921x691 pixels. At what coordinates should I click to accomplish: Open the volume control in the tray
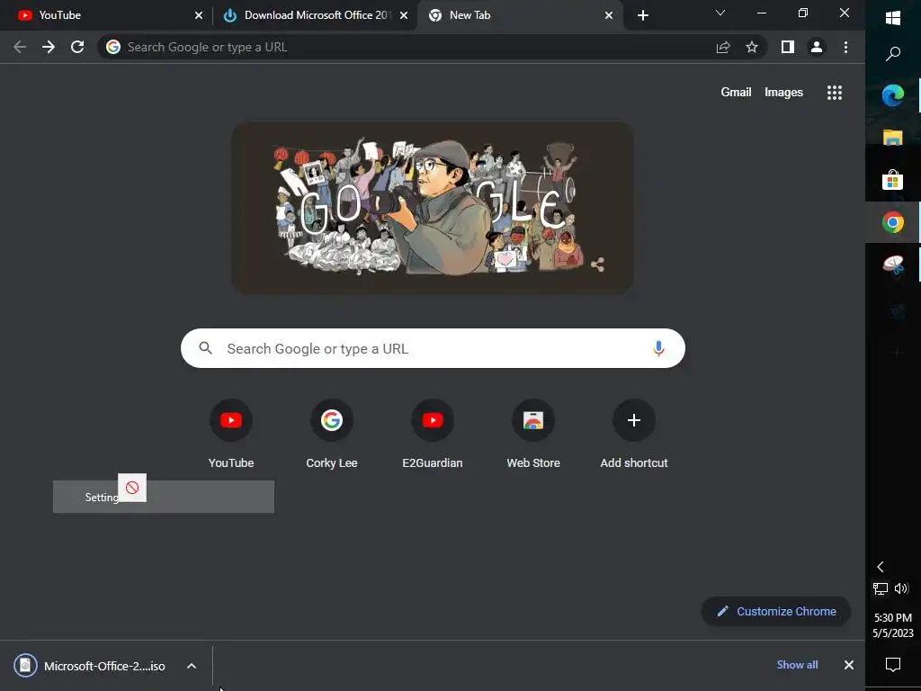(901, 588)
